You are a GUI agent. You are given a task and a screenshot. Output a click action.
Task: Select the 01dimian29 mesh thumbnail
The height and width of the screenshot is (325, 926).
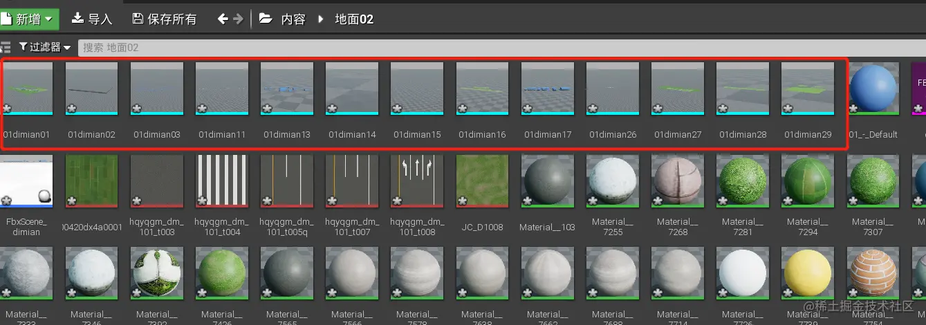point(808,89)
